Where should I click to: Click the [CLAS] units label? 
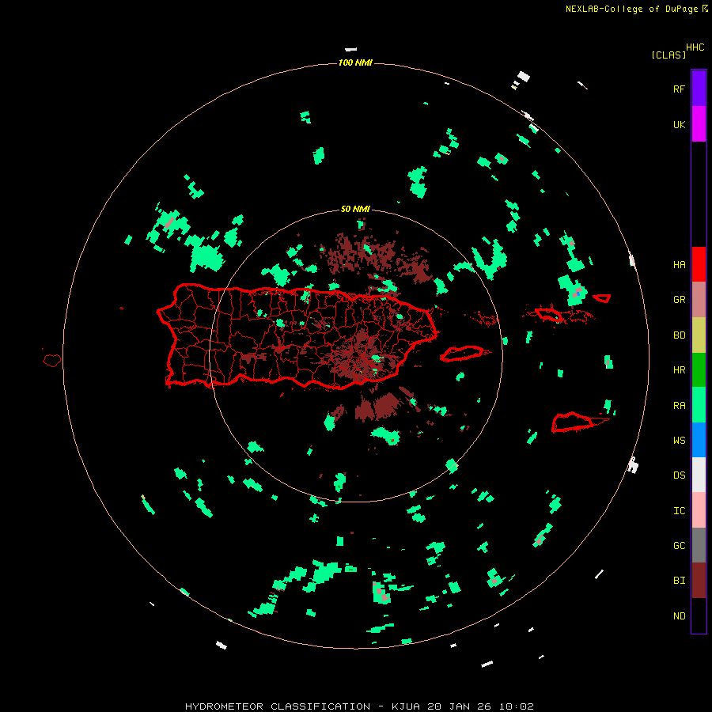[x=668, y=55]
